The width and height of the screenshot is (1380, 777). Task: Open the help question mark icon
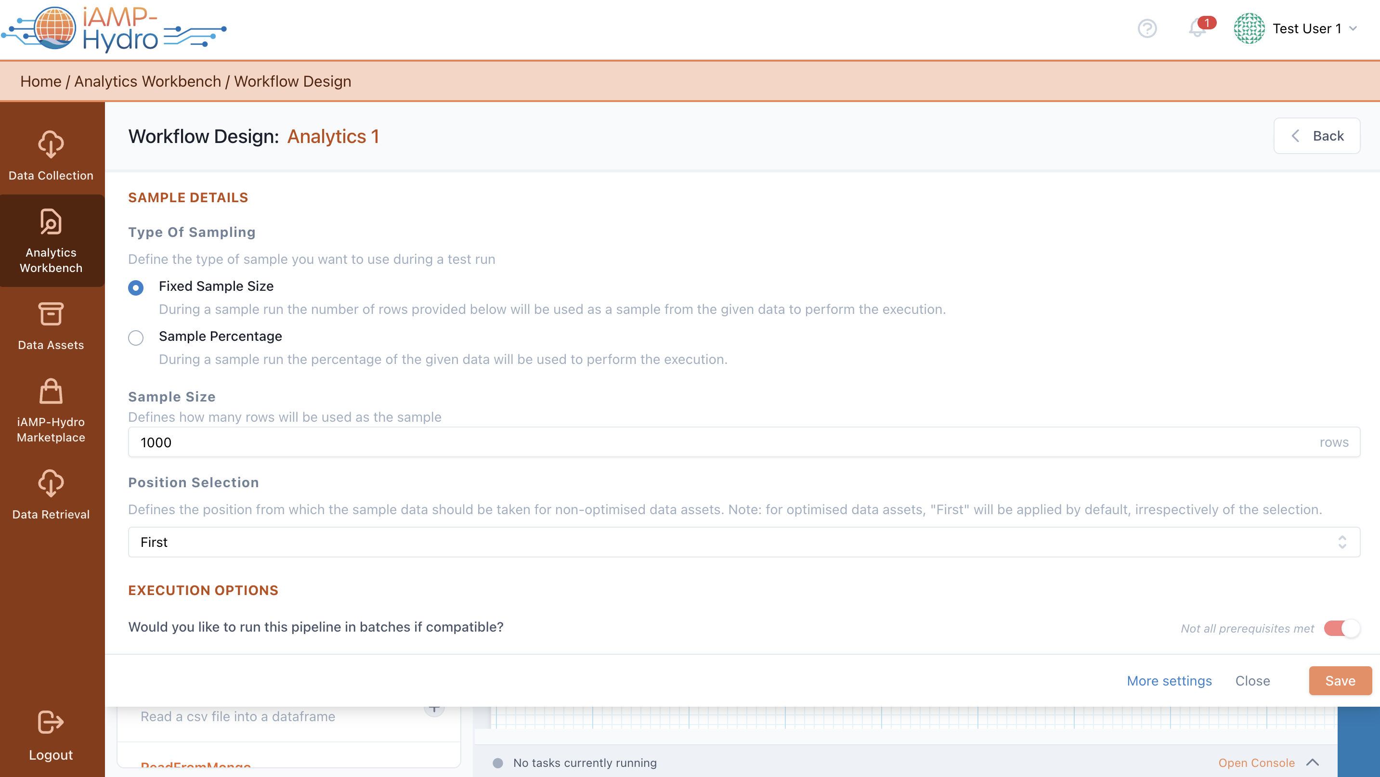click(1147, 28)
